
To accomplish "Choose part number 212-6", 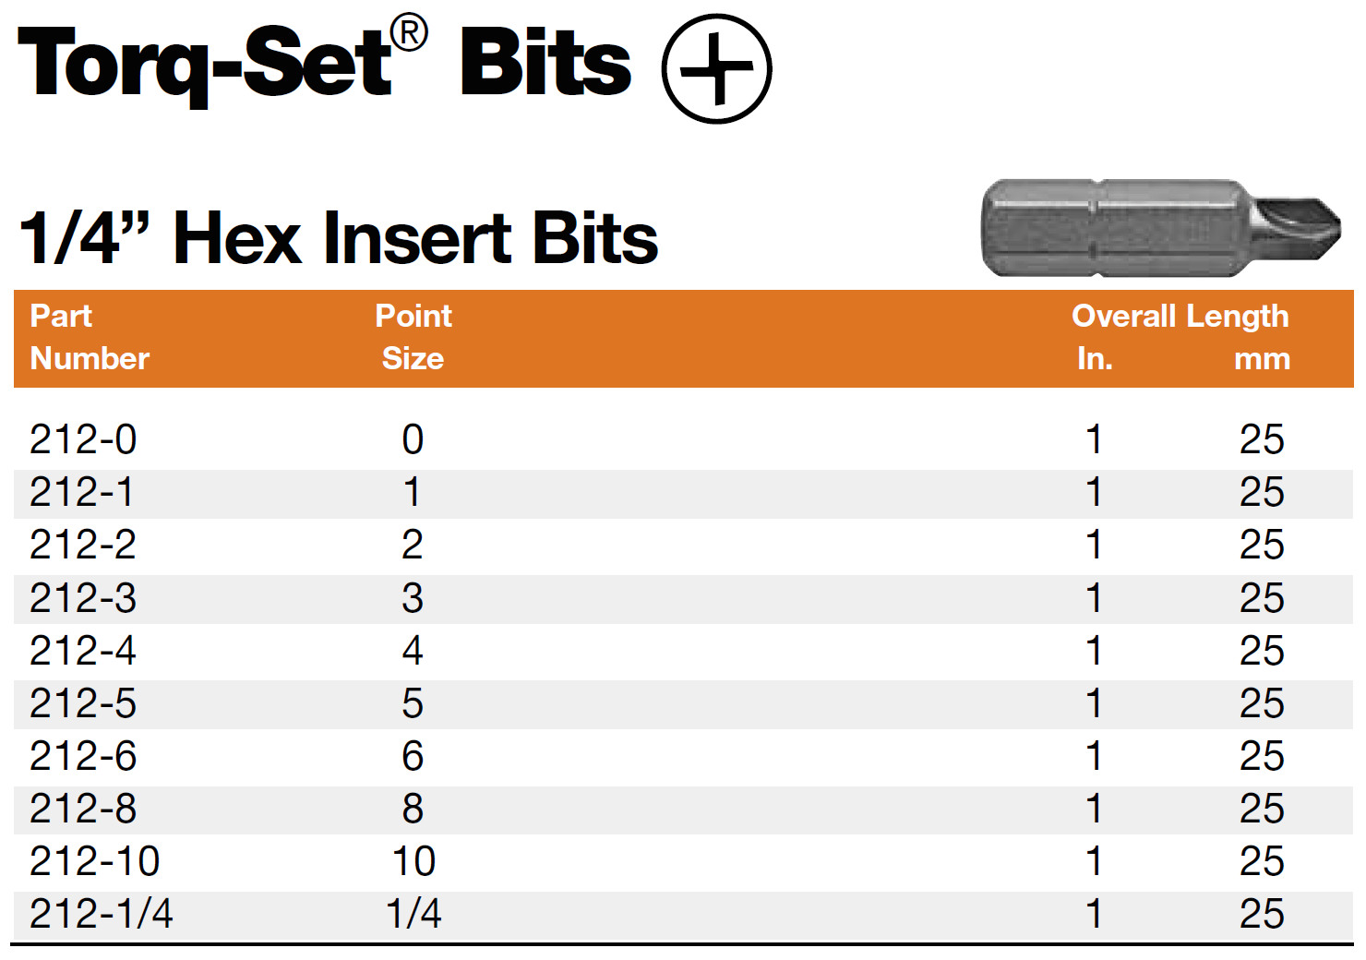I will tap(83, 756).
